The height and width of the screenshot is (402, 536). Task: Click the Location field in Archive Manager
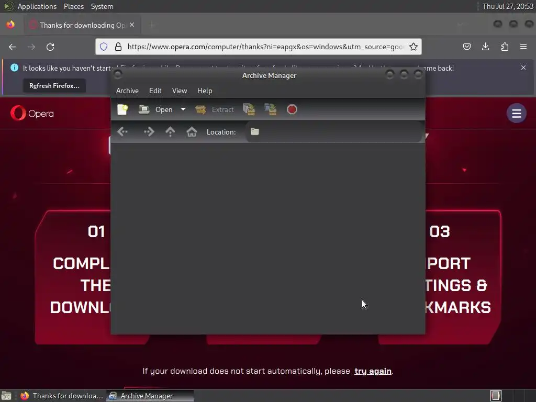(x=333, y=131)
